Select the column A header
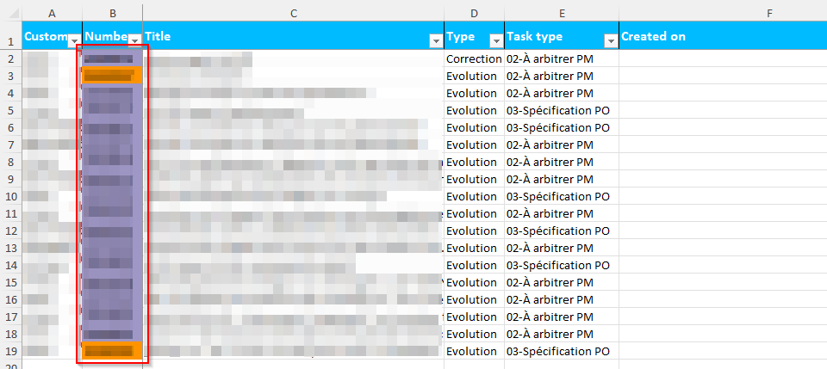Image resolution: width=827 pixels, height=369 pixels. [x=52, y=13]
